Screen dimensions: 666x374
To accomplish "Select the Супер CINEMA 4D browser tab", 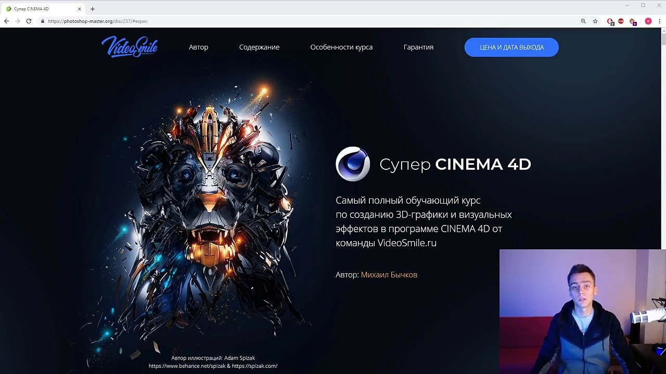I will click(x=44, y=9).
